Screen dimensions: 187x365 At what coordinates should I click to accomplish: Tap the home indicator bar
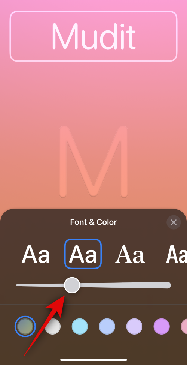pos(93,360)
